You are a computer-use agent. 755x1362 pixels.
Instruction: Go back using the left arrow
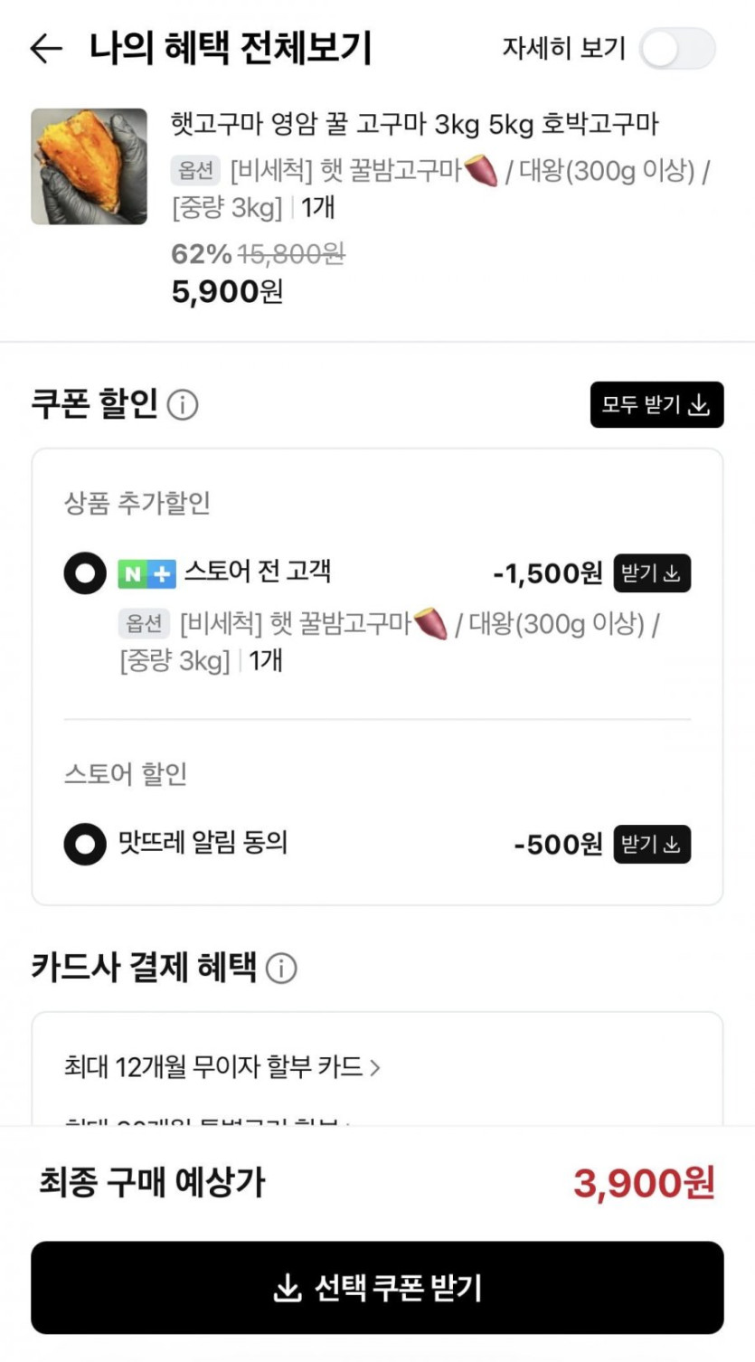(x=45, y=49)
